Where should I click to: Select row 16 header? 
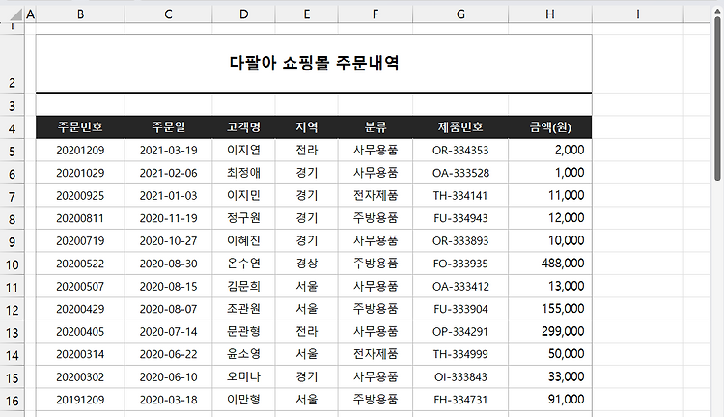[x=12, y=401]
